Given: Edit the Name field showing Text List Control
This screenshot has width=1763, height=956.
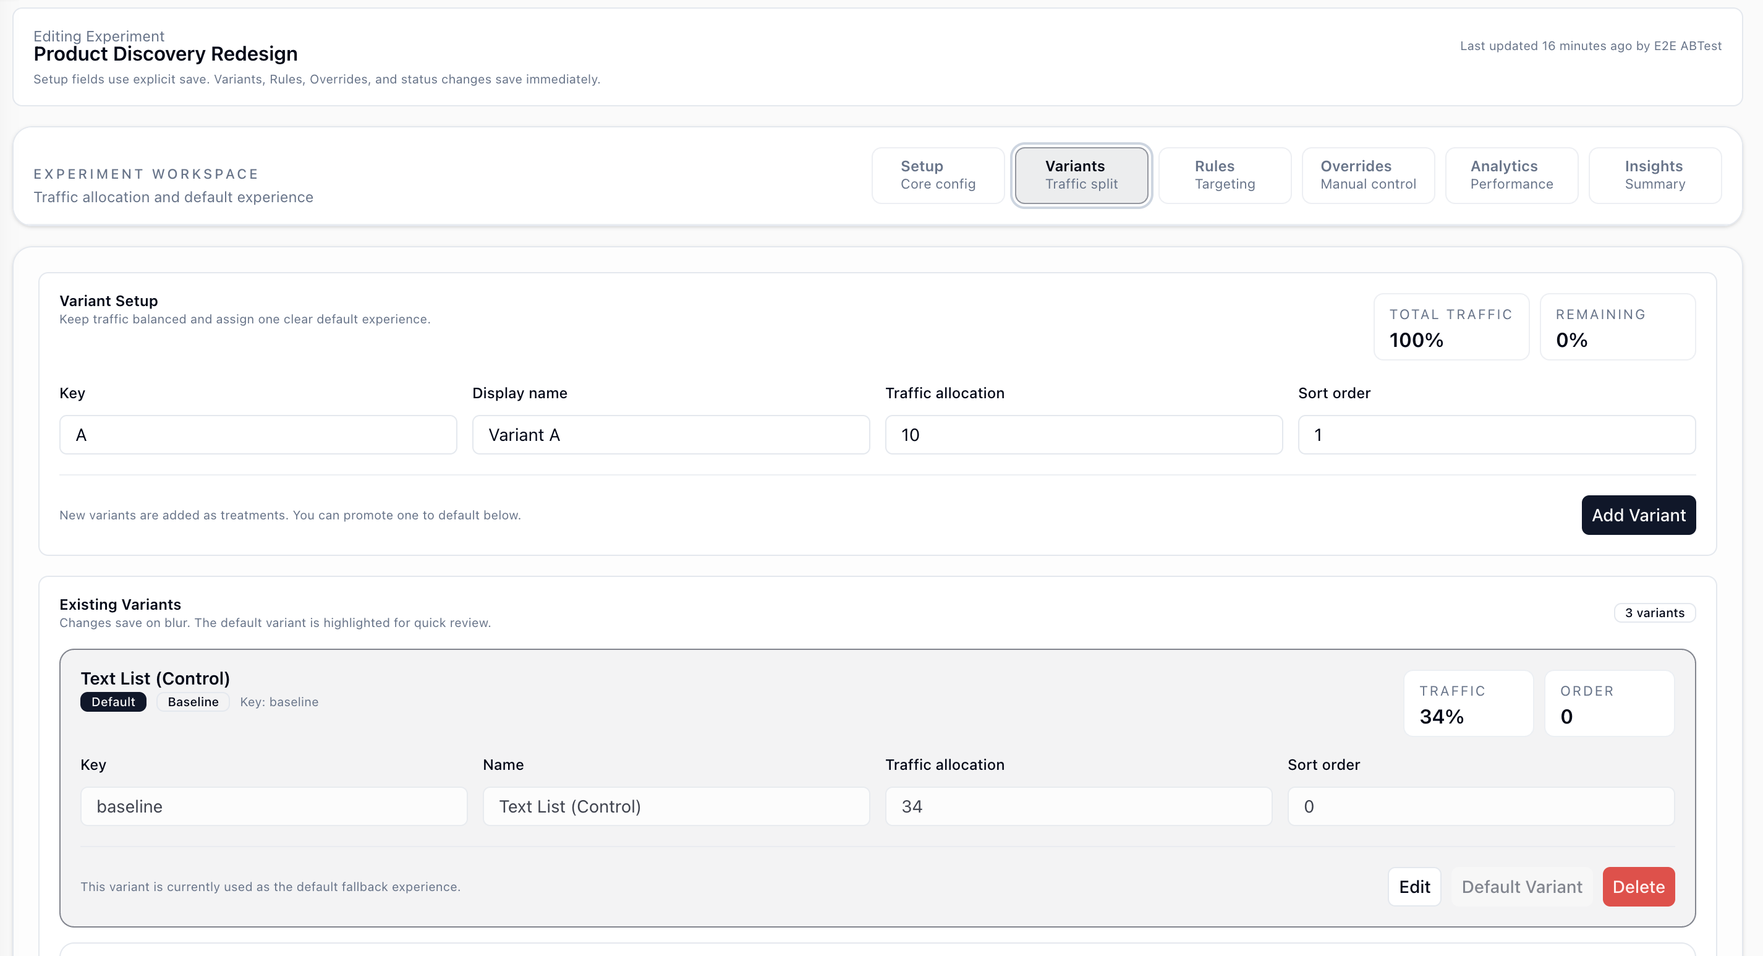Looking at the screenshot, I should tap(676, 806).
